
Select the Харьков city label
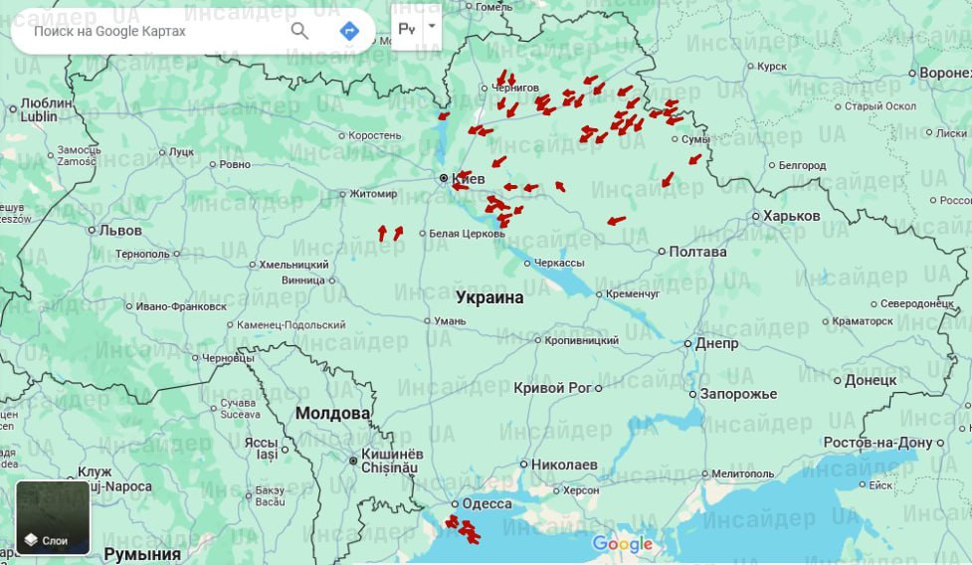(792, 216)
